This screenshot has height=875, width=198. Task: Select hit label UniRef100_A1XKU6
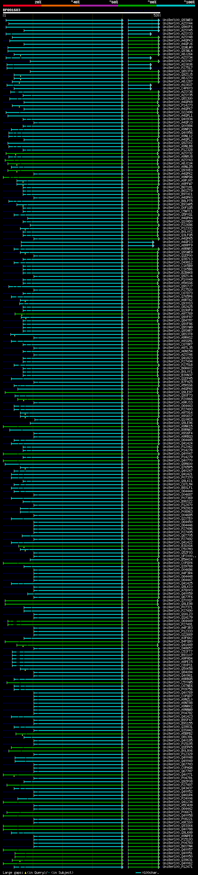178,64
